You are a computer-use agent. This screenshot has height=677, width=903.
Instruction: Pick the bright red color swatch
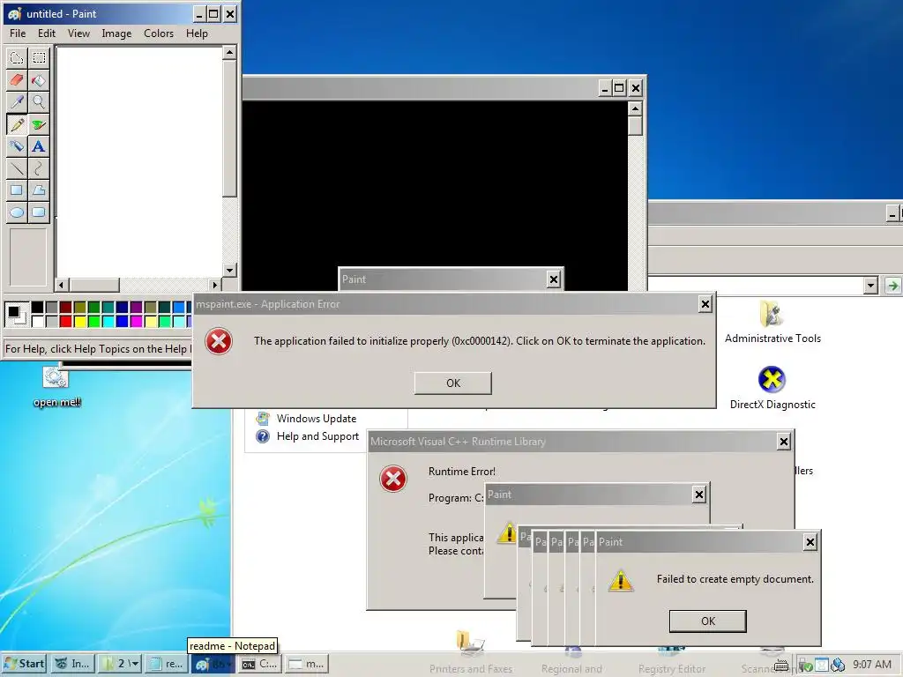(65, 321)
